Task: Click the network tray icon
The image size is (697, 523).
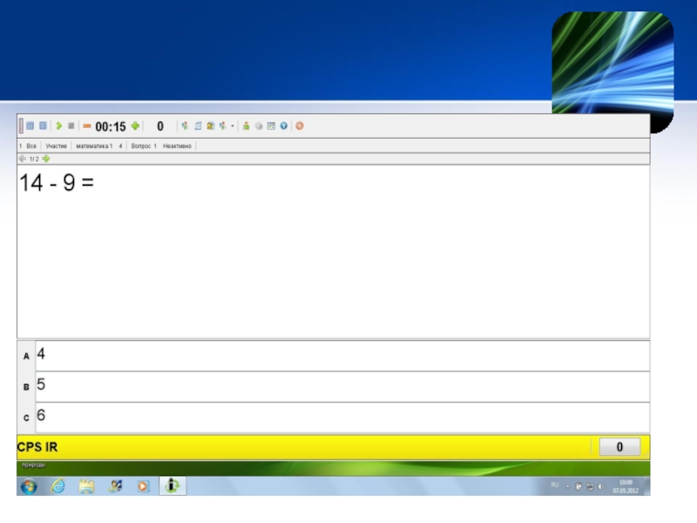Action: [590, 486]
